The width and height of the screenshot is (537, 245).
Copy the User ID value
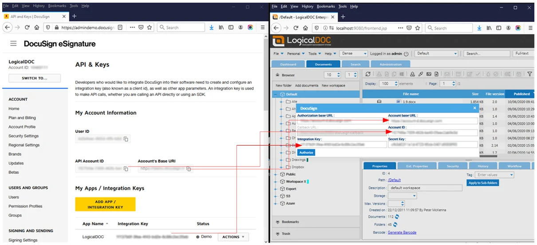(x=126, y=139)
